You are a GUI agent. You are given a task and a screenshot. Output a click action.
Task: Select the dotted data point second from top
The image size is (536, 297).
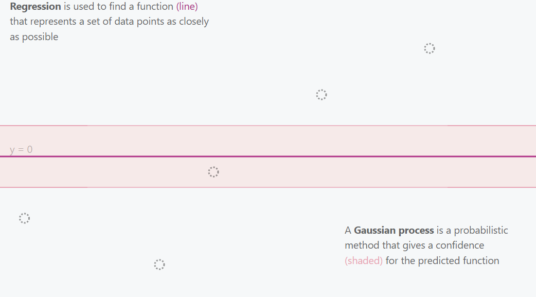pos(321,95)
